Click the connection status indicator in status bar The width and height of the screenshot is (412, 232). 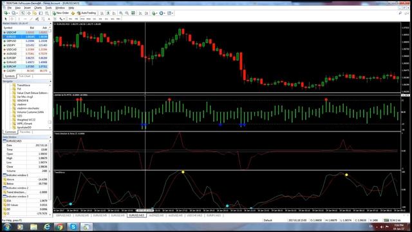pos(392,220)
